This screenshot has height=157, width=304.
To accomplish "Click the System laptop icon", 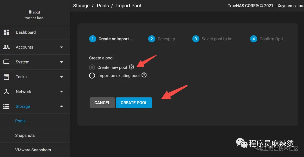I will 6,62.
